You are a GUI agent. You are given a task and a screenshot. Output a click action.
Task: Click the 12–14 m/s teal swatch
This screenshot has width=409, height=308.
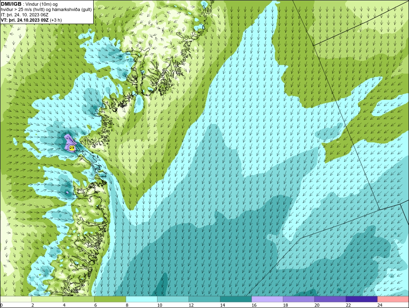(x=204, y=299)
